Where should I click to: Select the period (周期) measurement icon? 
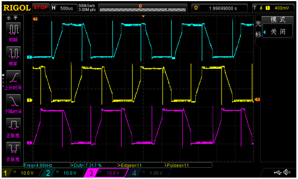(x=13, y=29)
